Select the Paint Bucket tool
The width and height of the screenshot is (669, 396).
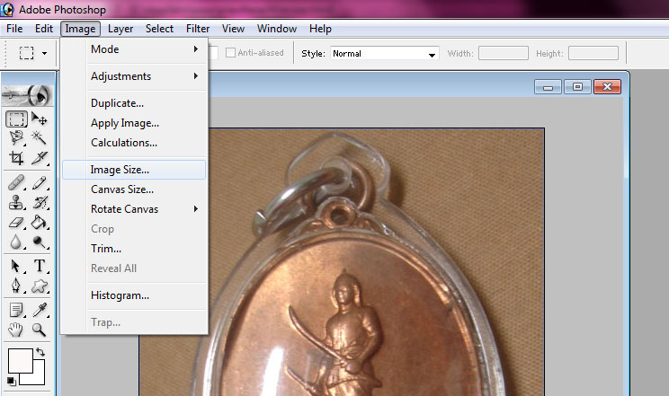click(40, 222)
